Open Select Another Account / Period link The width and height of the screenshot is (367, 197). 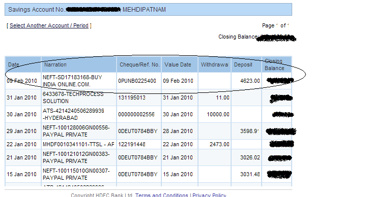click(49, 25)
